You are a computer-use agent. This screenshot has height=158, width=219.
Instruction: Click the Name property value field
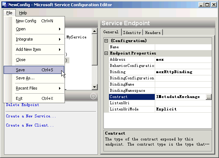click(183, 47)
